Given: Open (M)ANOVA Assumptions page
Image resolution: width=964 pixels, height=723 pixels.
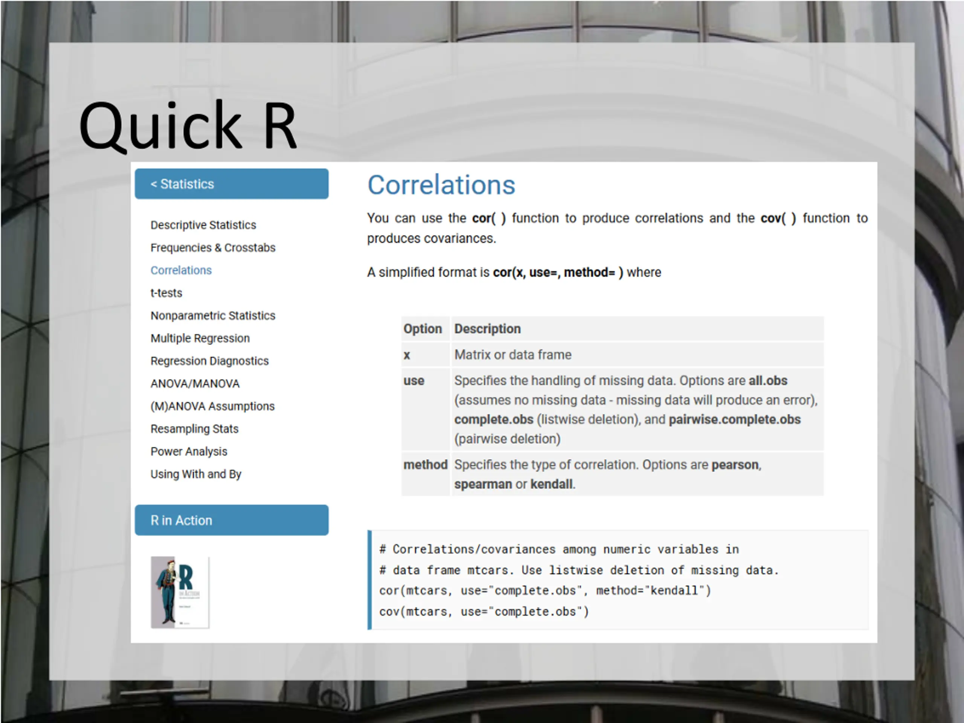Looking at the screenshot, I should click(212, 406).
